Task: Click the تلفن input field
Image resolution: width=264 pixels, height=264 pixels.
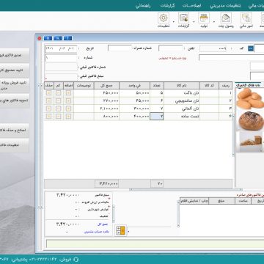Action: tap(171, 48)
